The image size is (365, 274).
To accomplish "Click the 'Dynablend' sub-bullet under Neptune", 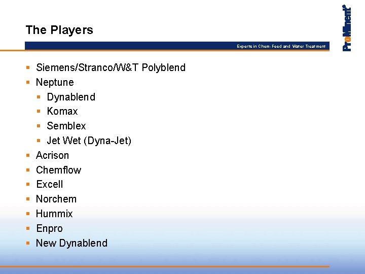I will point(71,97).
